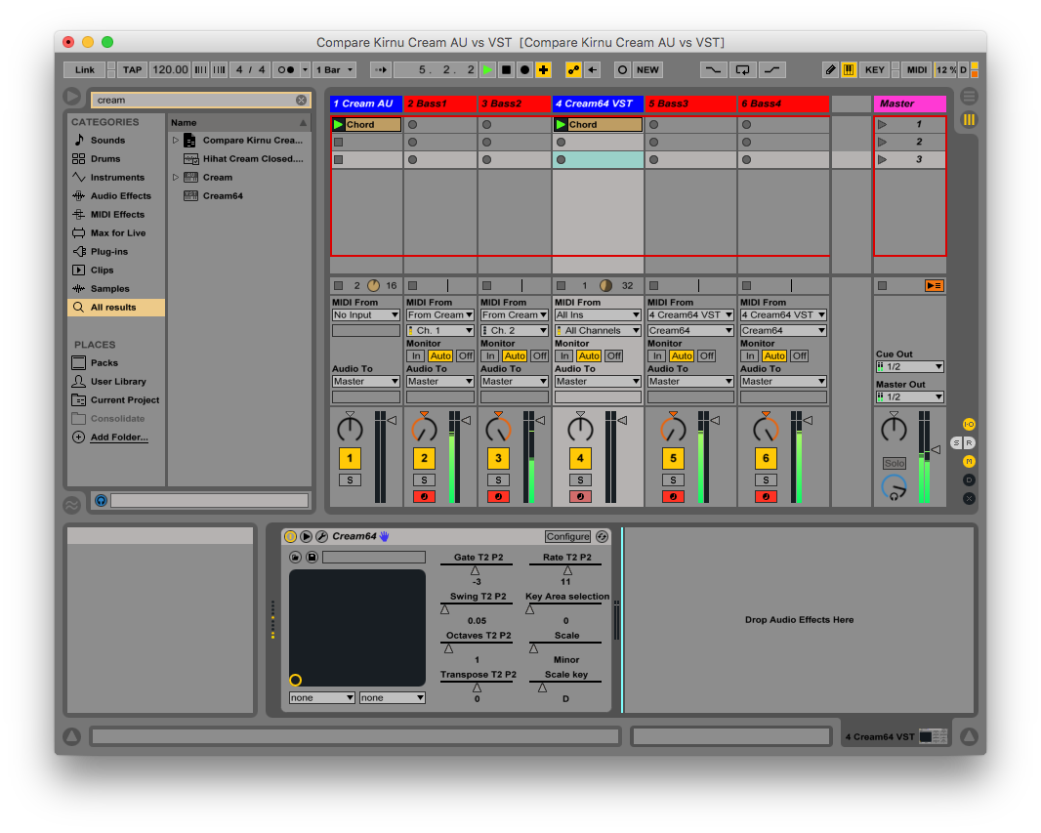Image resolution: width=1041 pixels, height=833 pixels.
Task: Click the TAP tempo button
Action: [x=132, y=69]
